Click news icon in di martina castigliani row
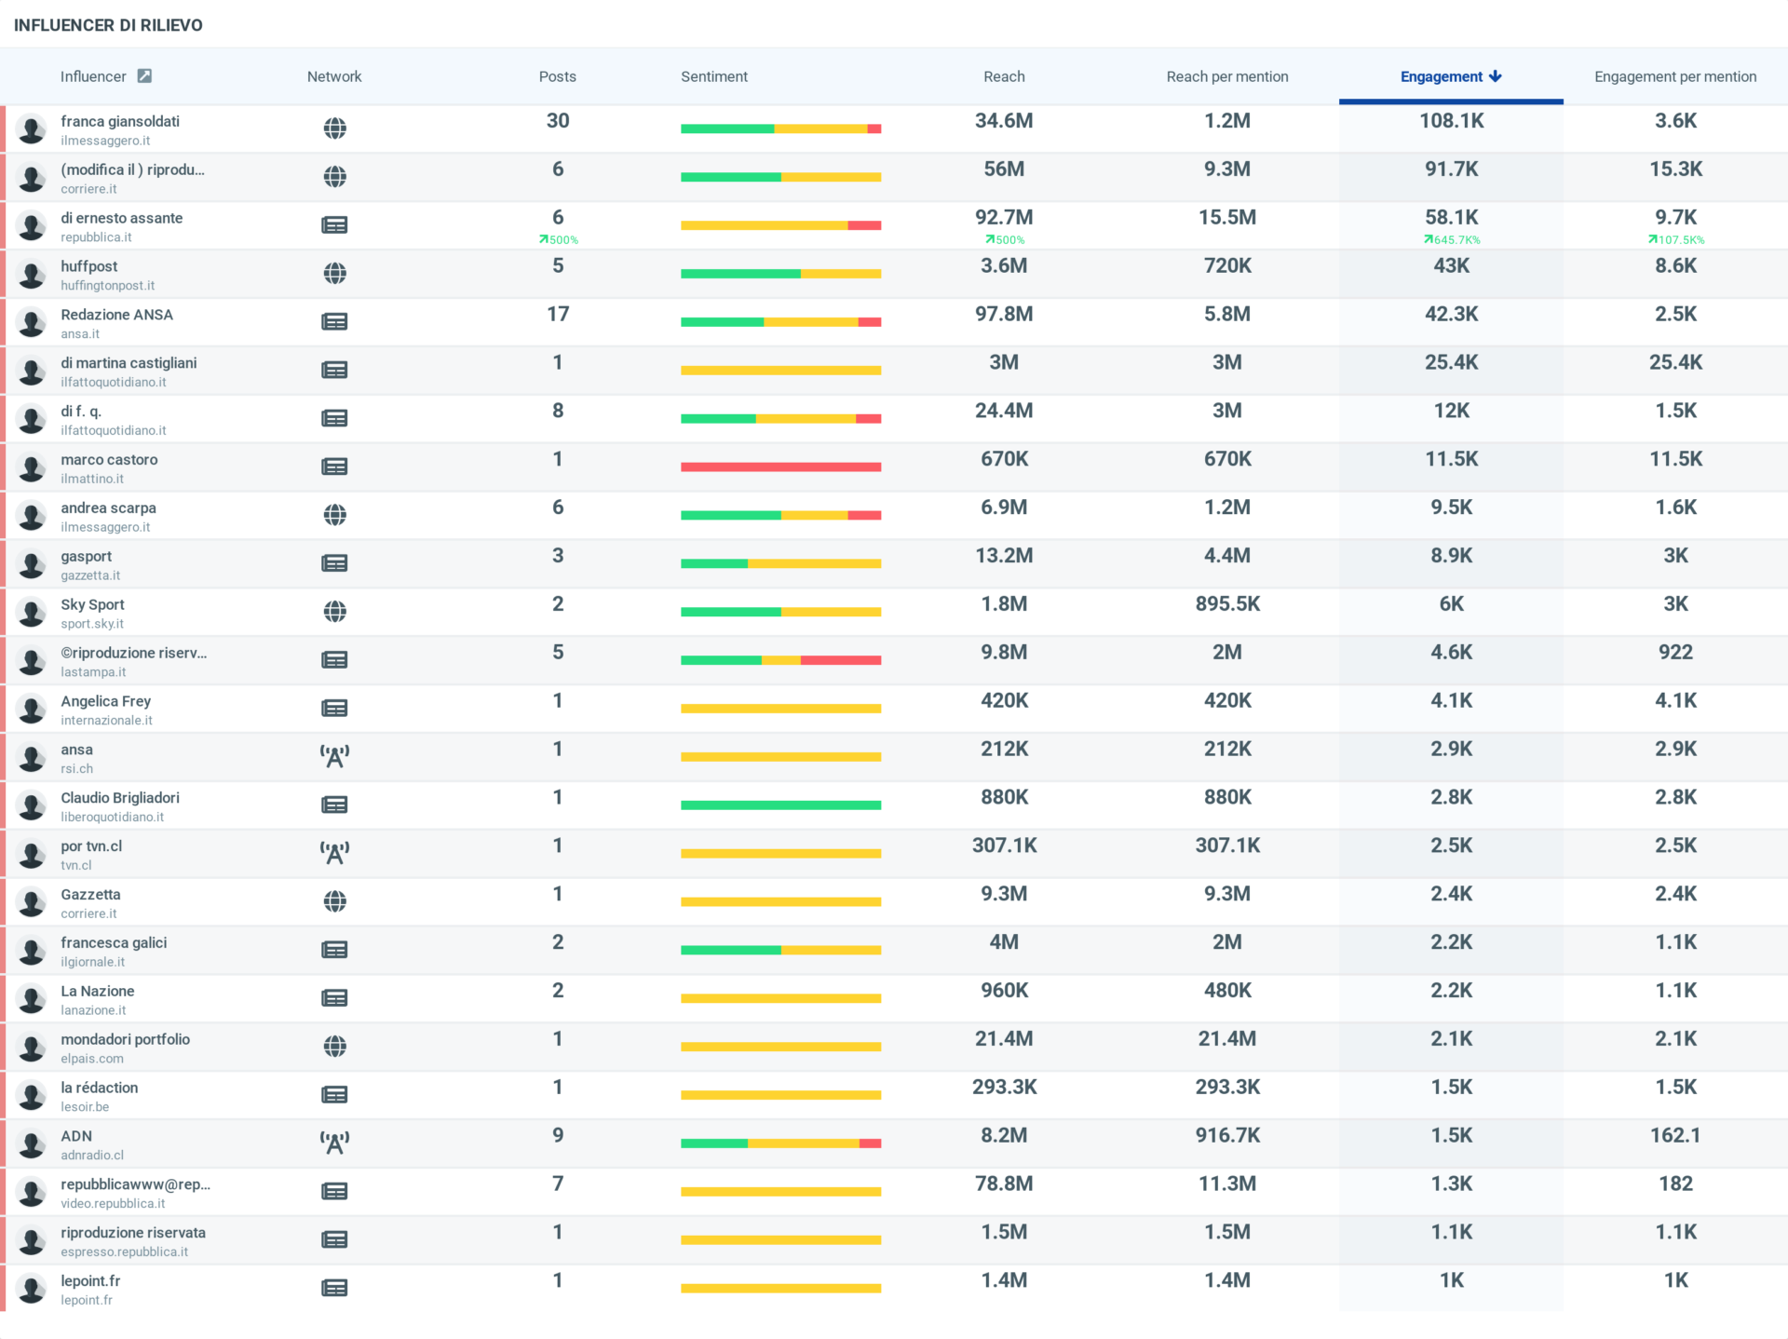Screen dimensions: 1788x1339 tap(334, 371)
